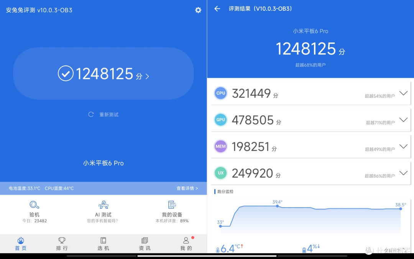Tap 重新测试 to retest
This screenshot has height=259, width=414.
pos(109,115)
